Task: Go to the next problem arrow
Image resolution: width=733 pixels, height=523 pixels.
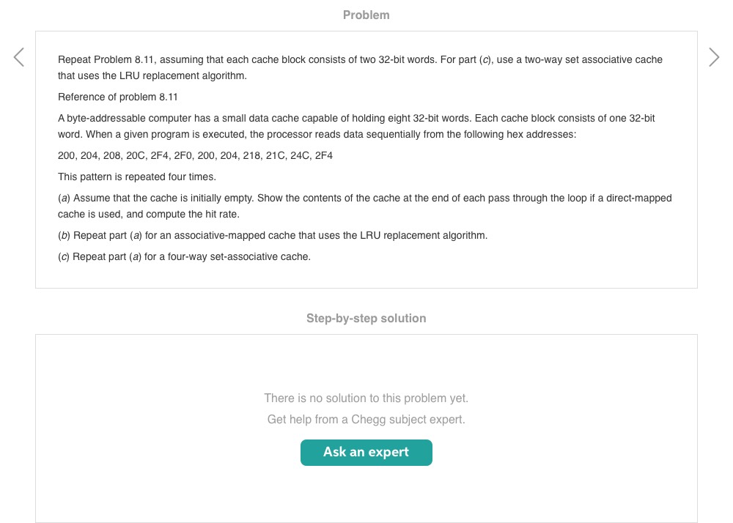Action: (x=714, y=57)
